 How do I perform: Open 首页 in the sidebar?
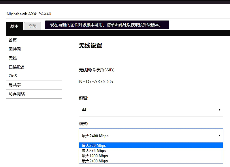pyautogui.click(x=34, y=40)
